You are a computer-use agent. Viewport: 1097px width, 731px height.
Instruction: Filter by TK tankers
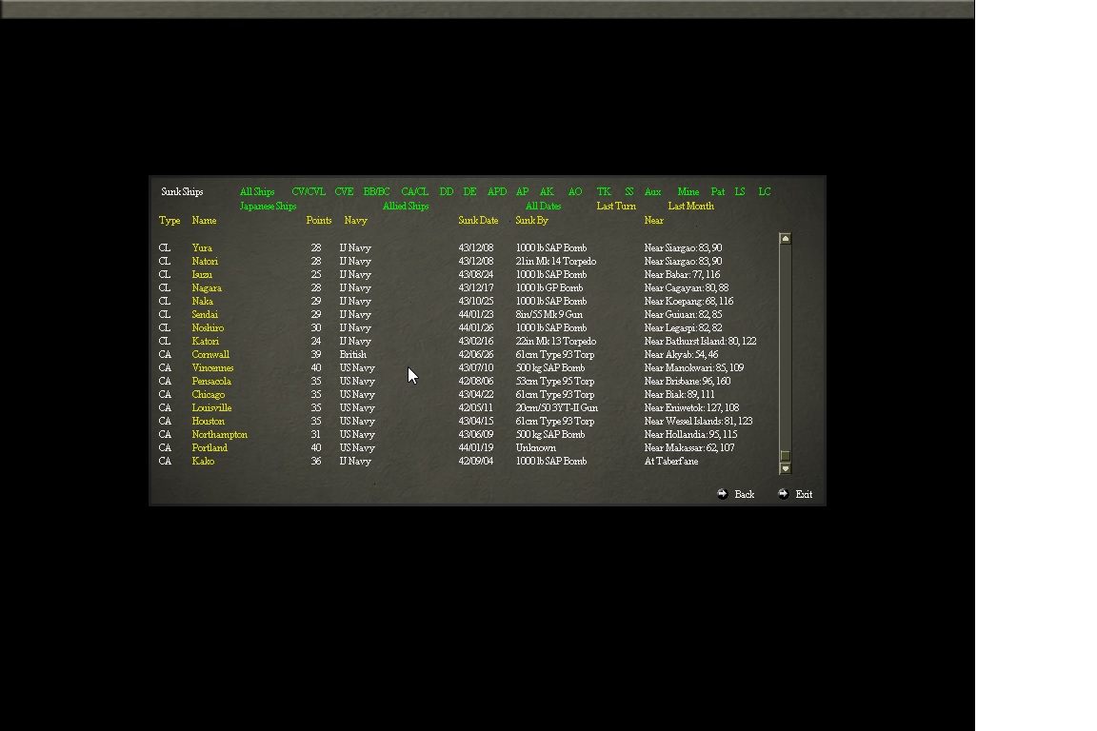[x=604, y=191]
